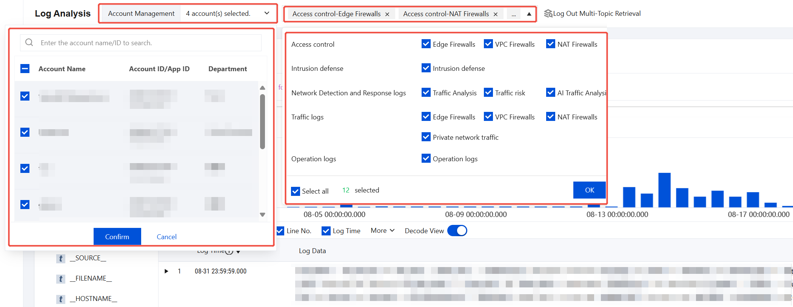Click the text-type icon beside __FILENAME__

click(x=60, y=279)
